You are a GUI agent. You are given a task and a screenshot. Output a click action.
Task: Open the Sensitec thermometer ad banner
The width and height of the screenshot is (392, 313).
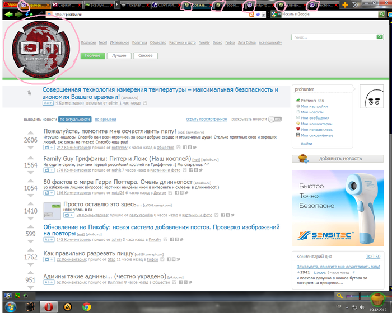338,208
